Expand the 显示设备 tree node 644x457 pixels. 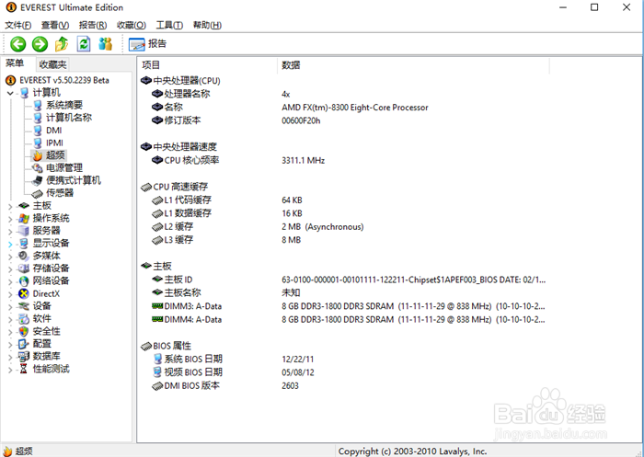(10, 245)
